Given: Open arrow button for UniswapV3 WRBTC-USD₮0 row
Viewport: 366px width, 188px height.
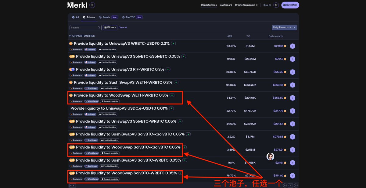Looking at the screenshot, I should coord(292,46).
